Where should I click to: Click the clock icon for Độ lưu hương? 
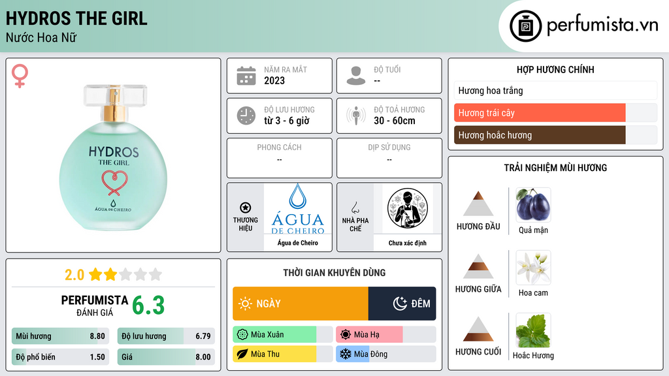(246, 116)
